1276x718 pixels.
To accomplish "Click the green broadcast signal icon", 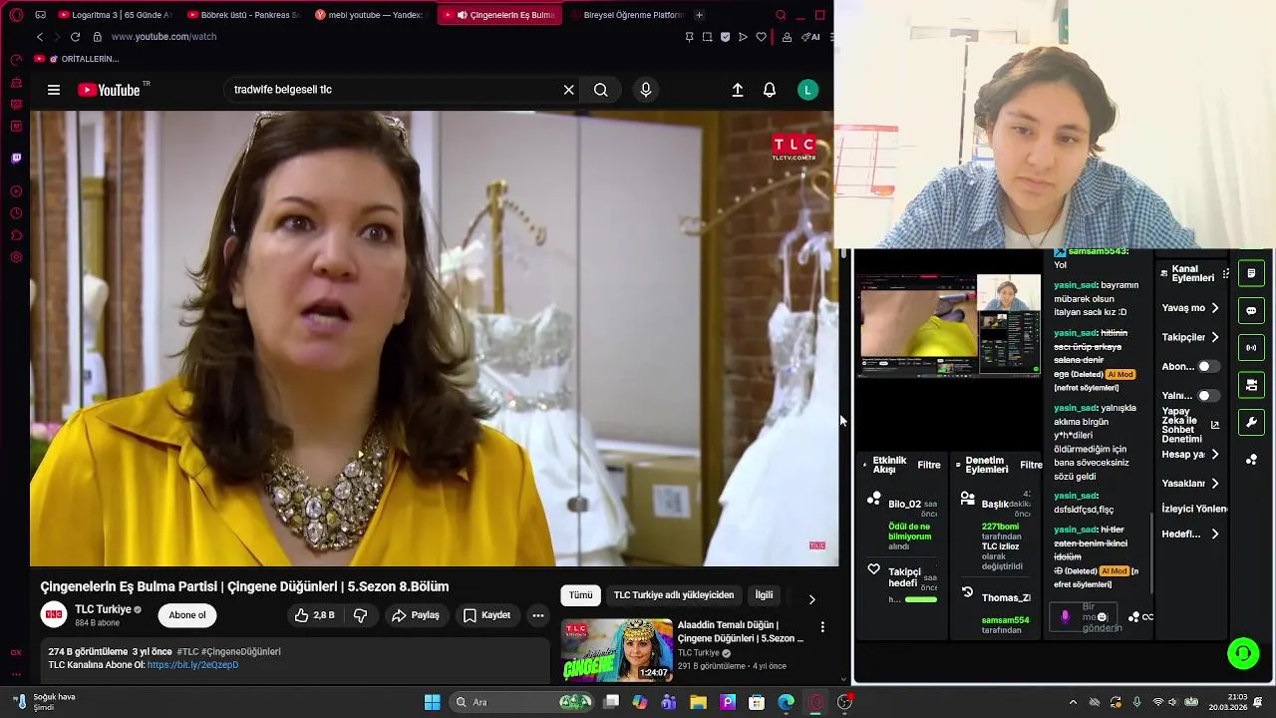I will click(1251, 348).
